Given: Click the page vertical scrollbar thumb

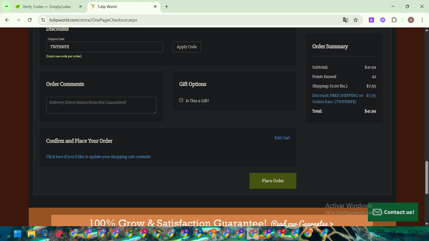Looking at the screenshot, I should [x=427, y=178].
